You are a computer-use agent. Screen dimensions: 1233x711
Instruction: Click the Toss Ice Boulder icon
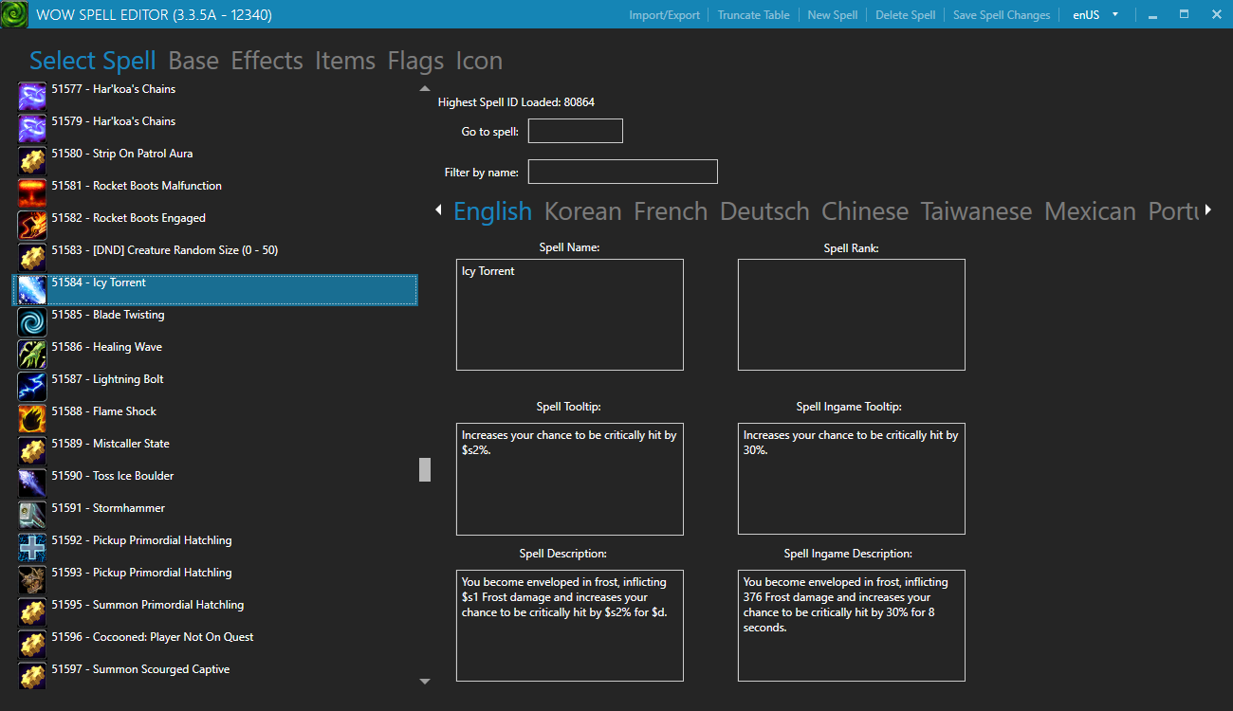[32, 483]
